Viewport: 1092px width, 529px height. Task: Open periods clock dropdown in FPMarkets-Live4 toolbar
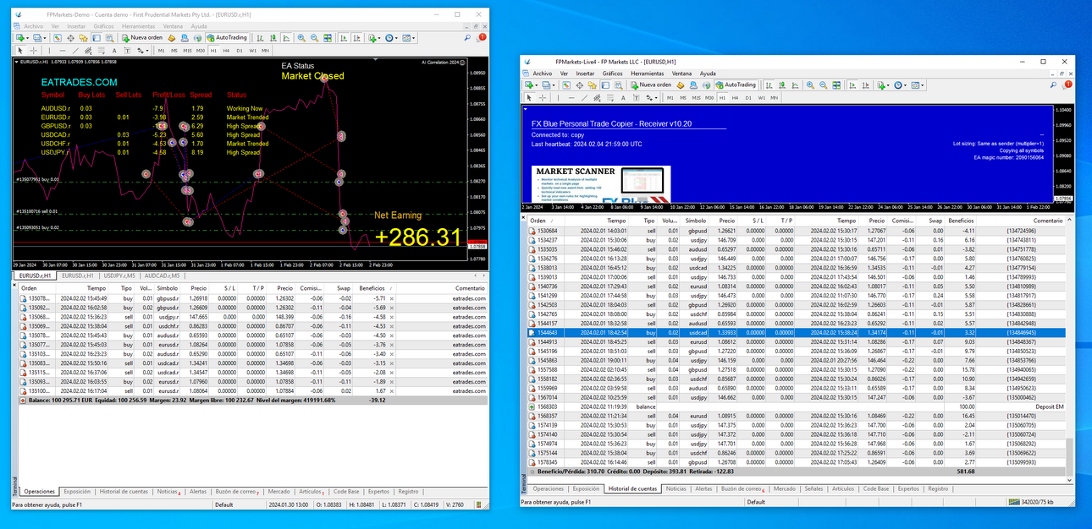(x=900, y=85)
